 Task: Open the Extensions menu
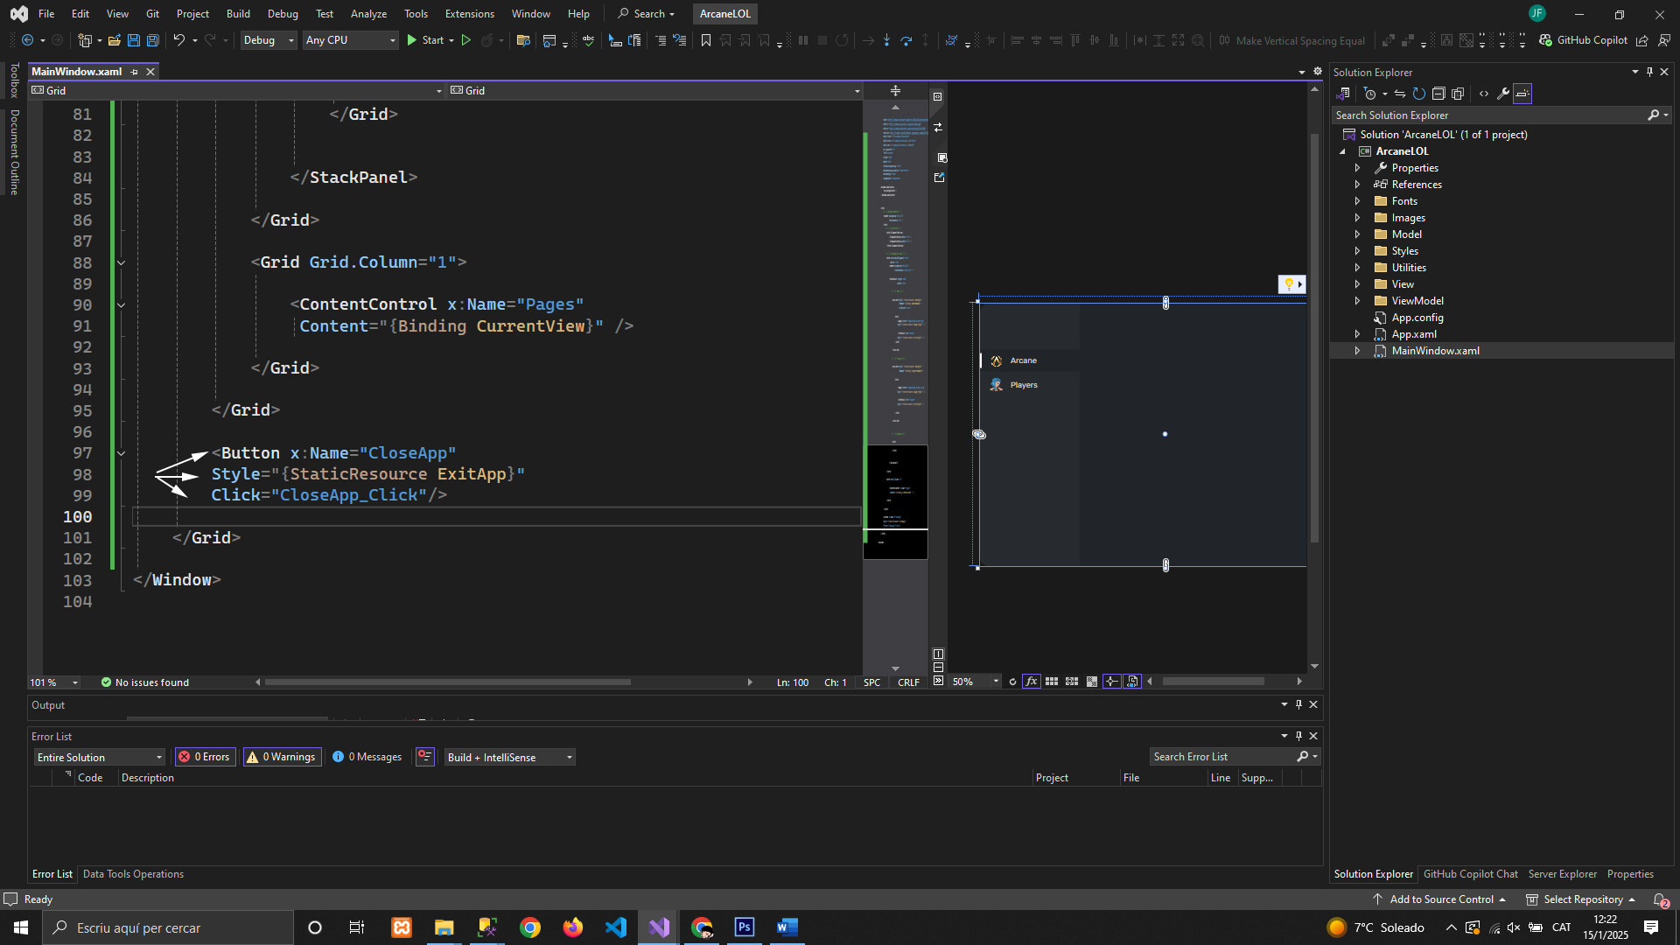tap(469, 14)
